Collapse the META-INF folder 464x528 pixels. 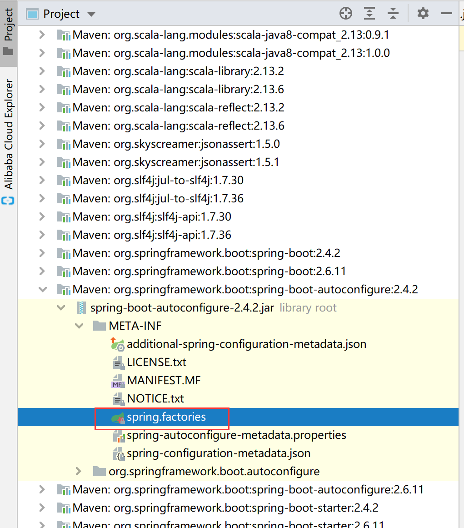(x=79, y=326)
